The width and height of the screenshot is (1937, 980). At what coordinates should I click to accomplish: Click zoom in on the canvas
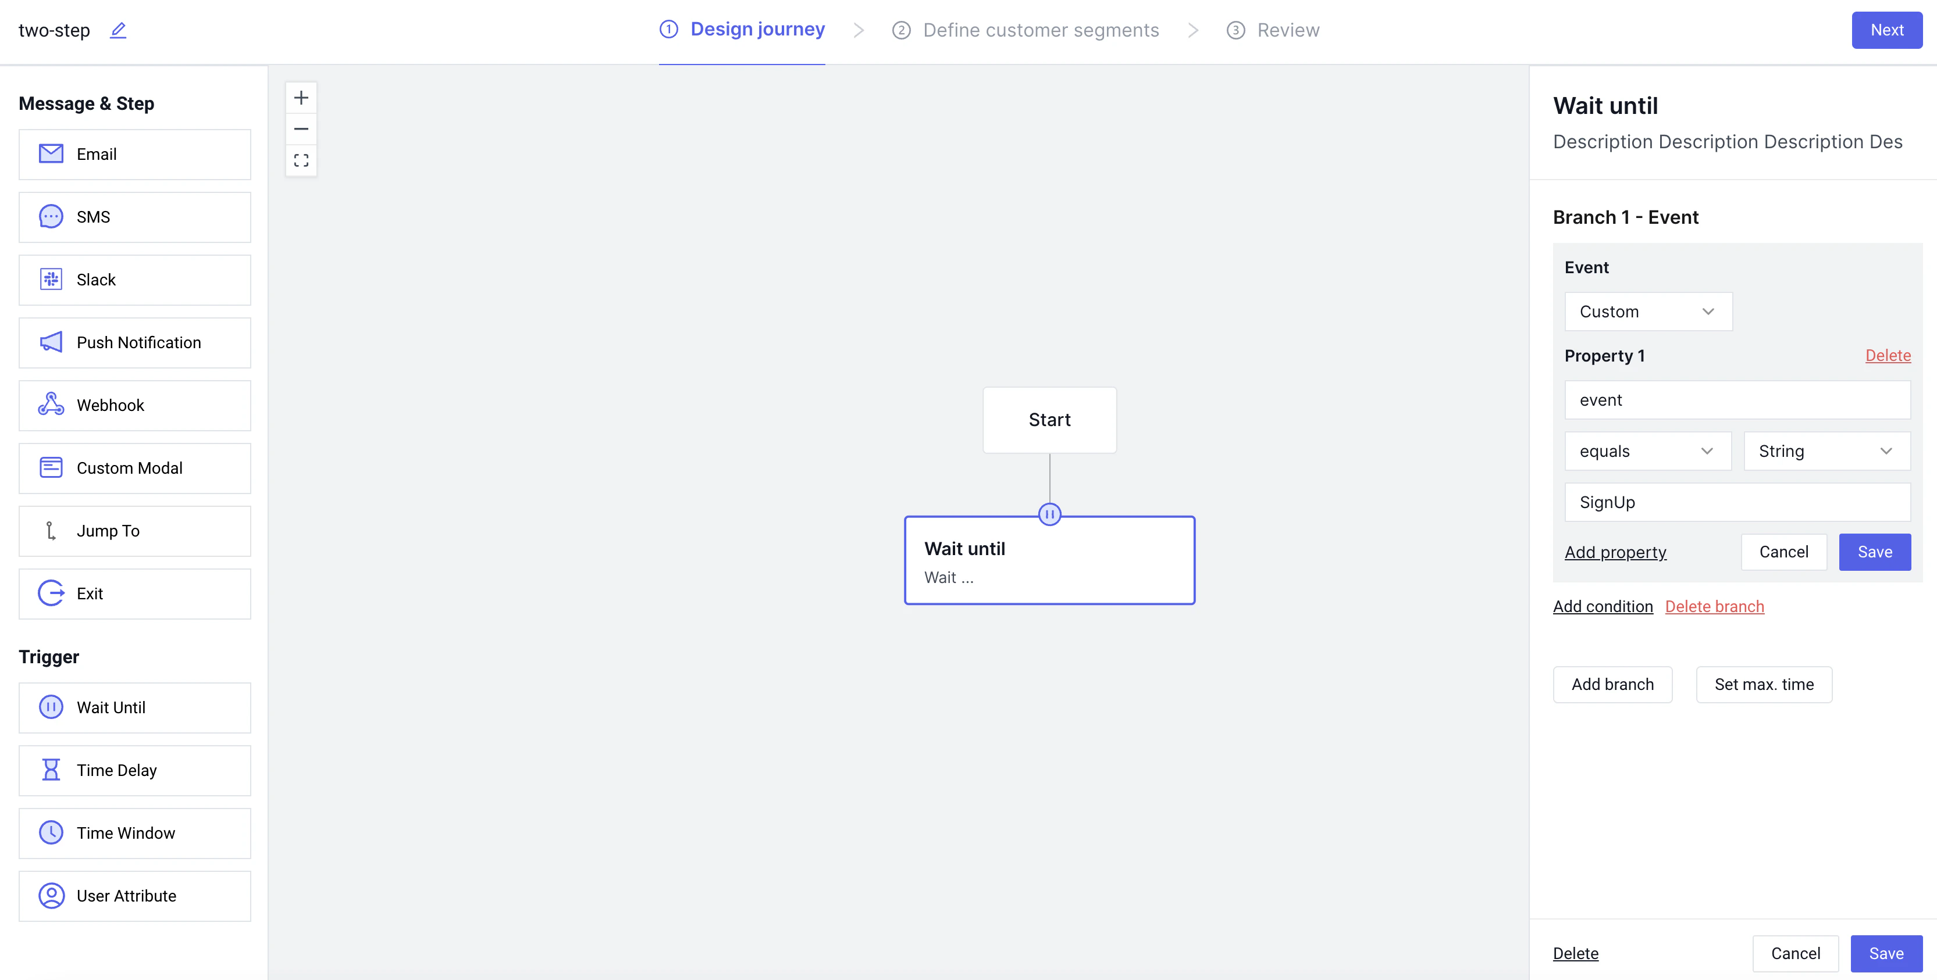[x=301, y=97]
